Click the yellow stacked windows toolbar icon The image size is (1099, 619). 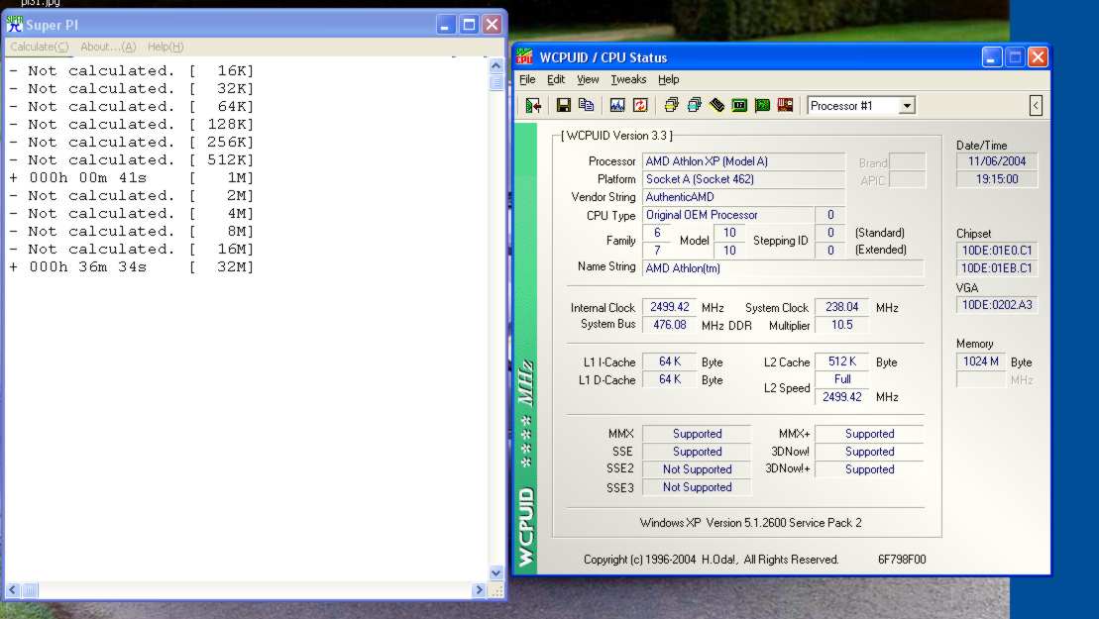671,106
